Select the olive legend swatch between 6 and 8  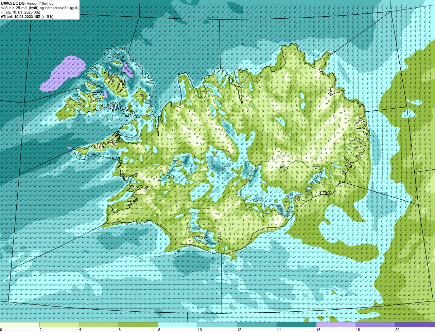click(138, 325)
